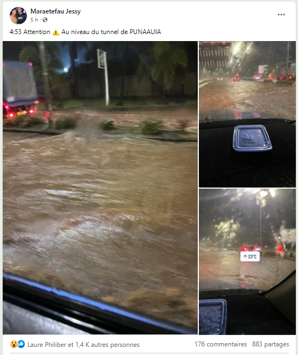This screenshot has height=355, width=298.
Task: Click the roadside sign post in the flood photo
Action: pyautogui.click(x=103, y=77)
